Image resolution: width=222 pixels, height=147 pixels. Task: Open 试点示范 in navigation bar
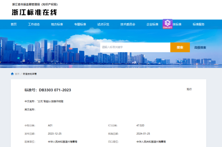[x=103, y=24]
